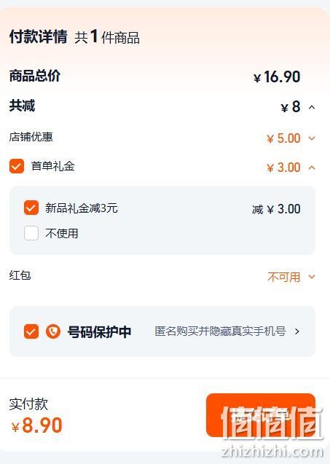This screenshot has width=330, height=464.
Task: Click the 店铺优惠 row label
Action: pos(31,137)
